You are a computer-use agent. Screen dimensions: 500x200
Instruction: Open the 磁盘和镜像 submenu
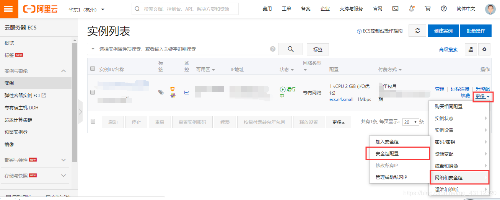click(459, 166)
